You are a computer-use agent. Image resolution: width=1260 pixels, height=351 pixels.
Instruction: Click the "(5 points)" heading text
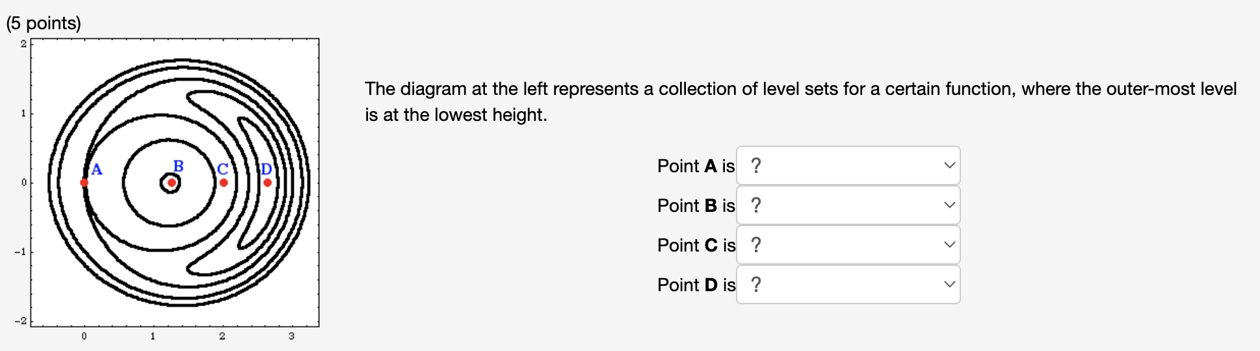pos(44,23)
